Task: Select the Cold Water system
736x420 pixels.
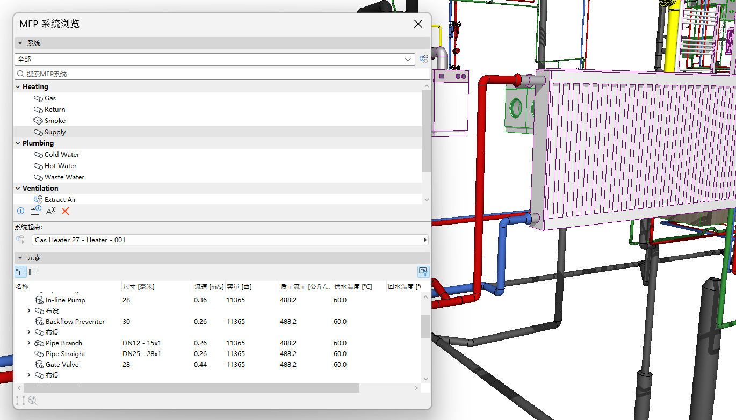Action: [x=62, y=154]
